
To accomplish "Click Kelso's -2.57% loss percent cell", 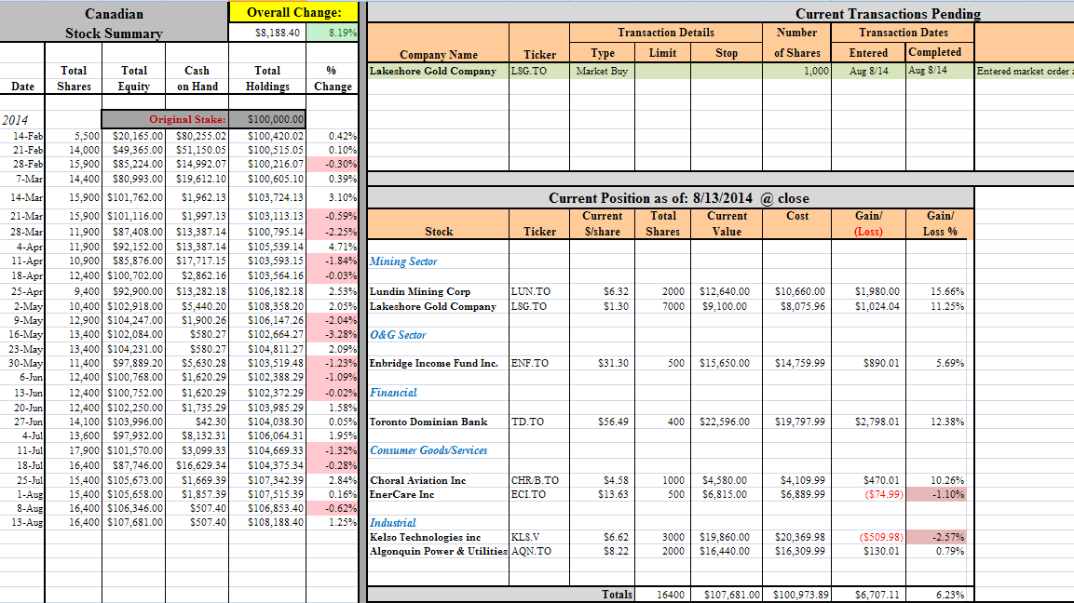I will pos(936,537).
